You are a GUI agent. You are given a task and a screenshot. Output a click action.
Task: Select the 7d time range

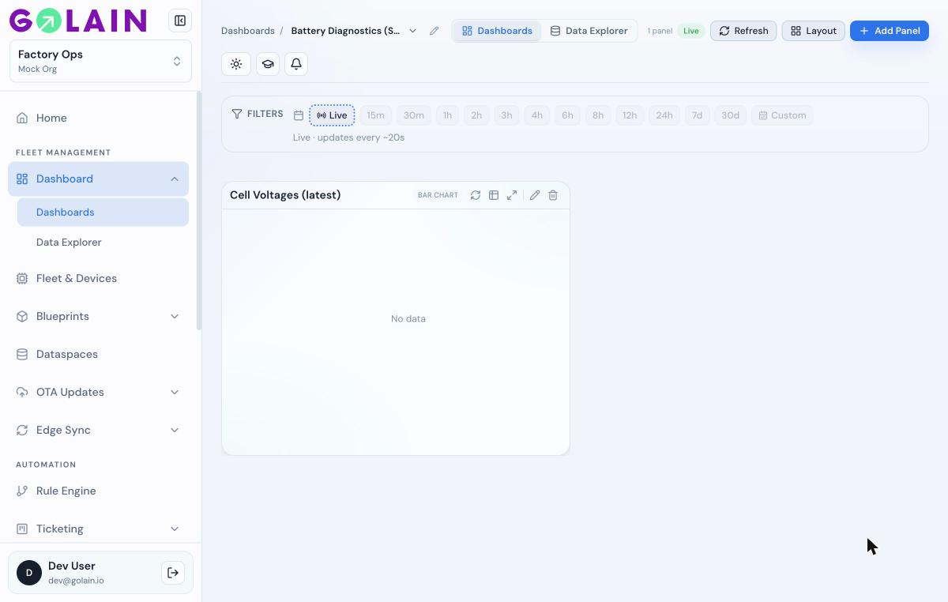(697, 115)
